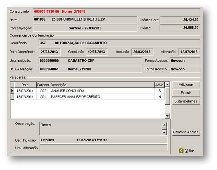The height and width of the screenshot is (170, 217).
Task: Click the green Voltar arrow icon
Action: [181, 151]
